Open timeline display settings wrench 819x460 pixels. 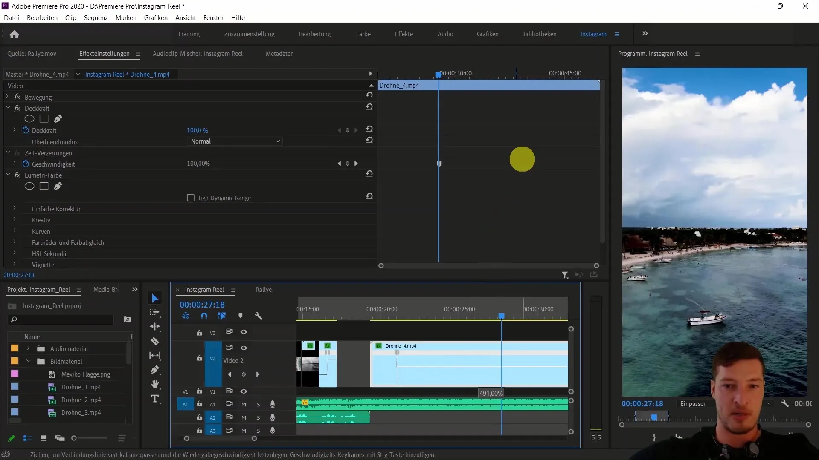(x=258, y=316)
